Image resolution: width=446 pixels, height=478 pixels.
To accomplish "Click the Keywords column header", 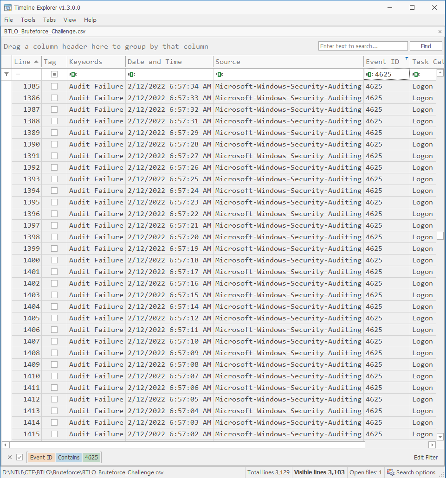I will [96, 62].
